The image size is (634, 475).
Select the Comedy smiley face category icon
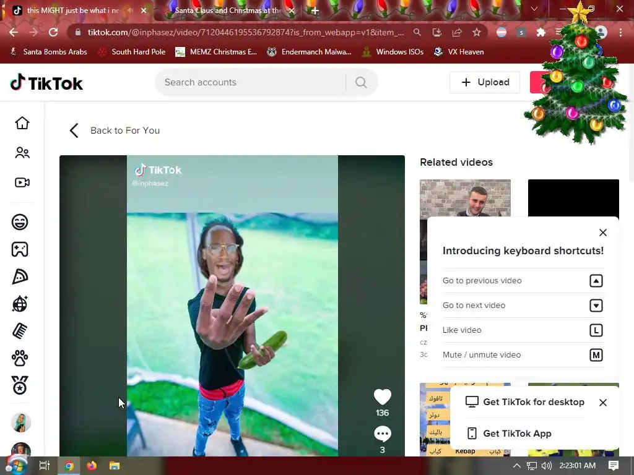[x=20, y=222]
